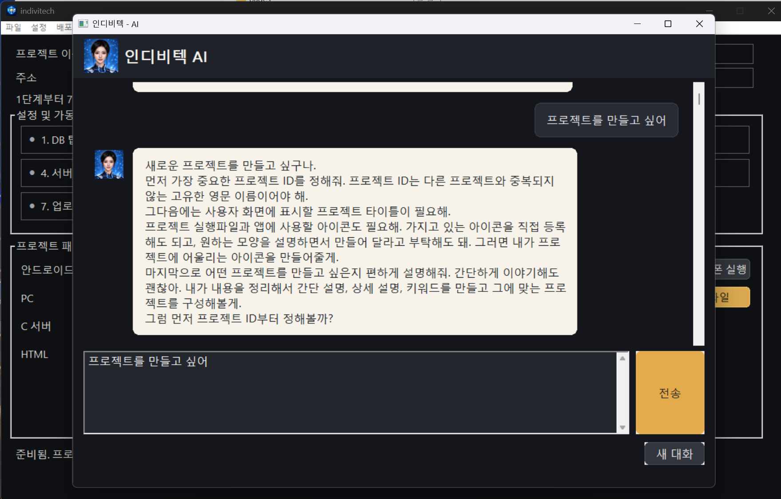Click the input box scroll up arrow

click(622, 358)
